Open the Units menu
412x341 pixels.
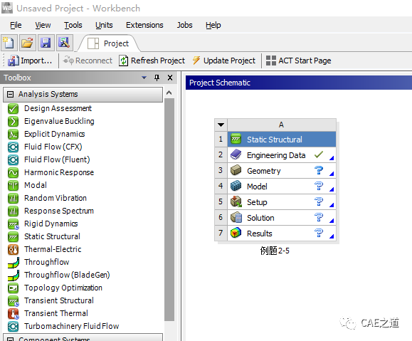point(104,25)
